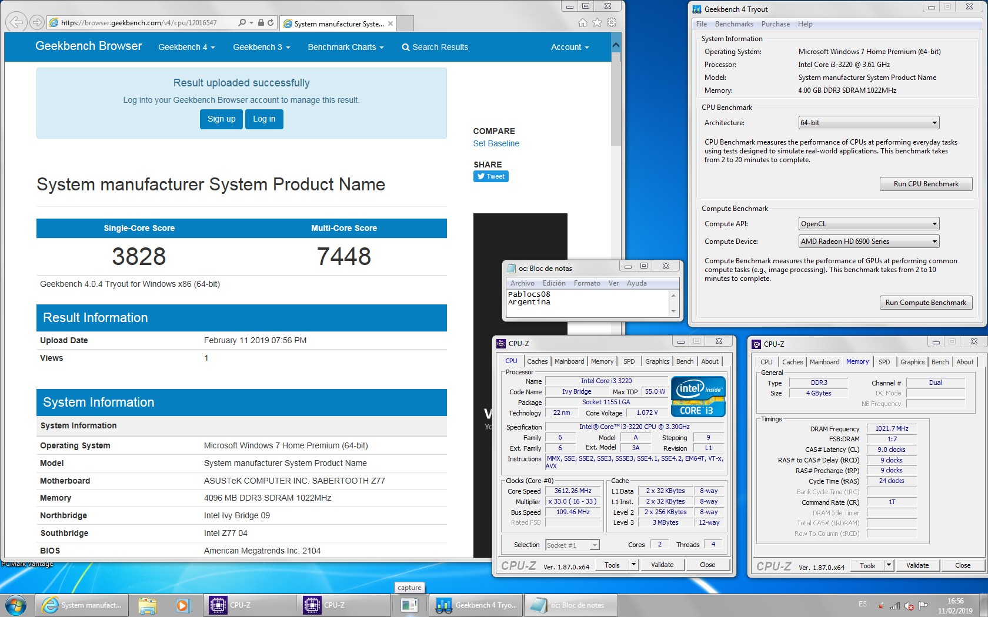
Task: Open the favorites star icon
Action: pyautogui.click(x=597, y=22)
